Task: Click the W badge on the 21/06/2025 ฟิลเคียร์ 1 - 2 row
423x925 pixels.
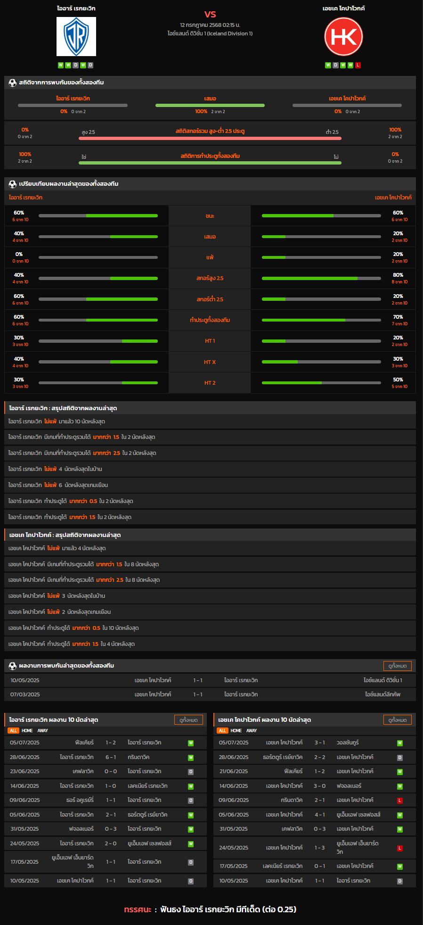Action: point(400,772)
